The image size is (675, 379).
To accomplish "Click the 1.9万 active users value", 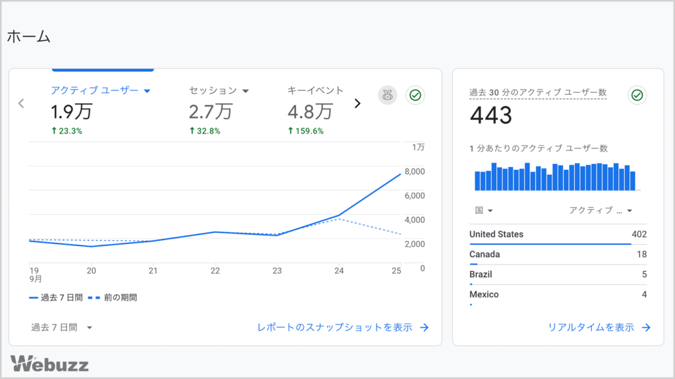I will 71,112.
